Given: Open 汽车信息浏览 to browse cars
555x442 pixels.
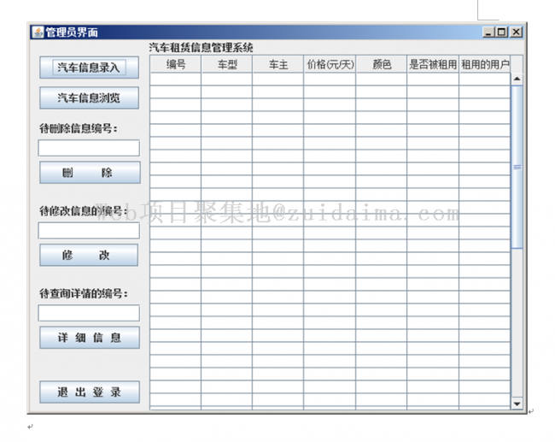Looking at the screenshot, I should [x=89, y=98].
